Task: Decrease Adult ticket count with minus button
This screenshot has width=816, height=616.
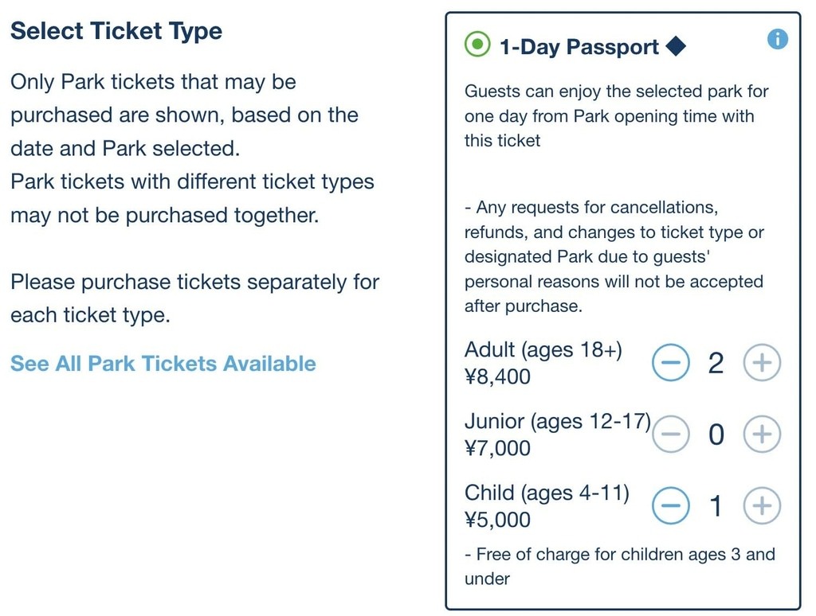Action: (x=670, y=362)
